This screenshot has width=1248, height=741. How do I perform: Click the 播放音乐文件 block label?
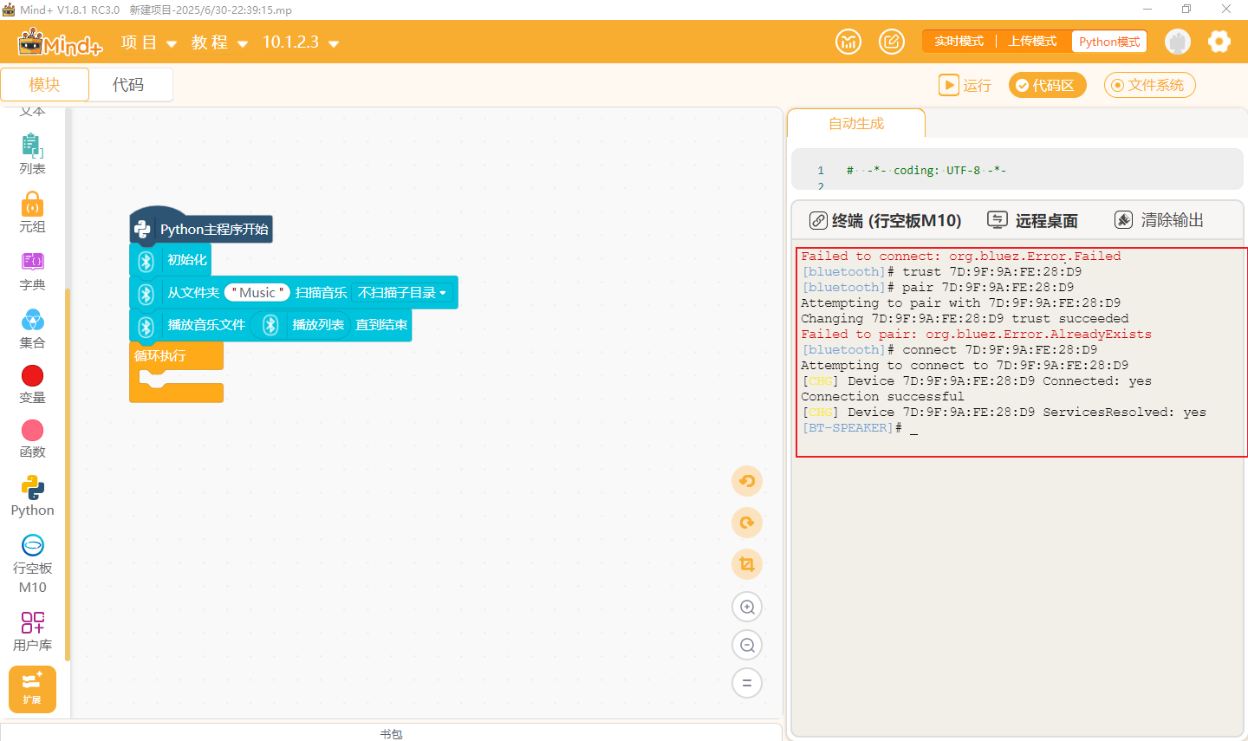point(206,325)
